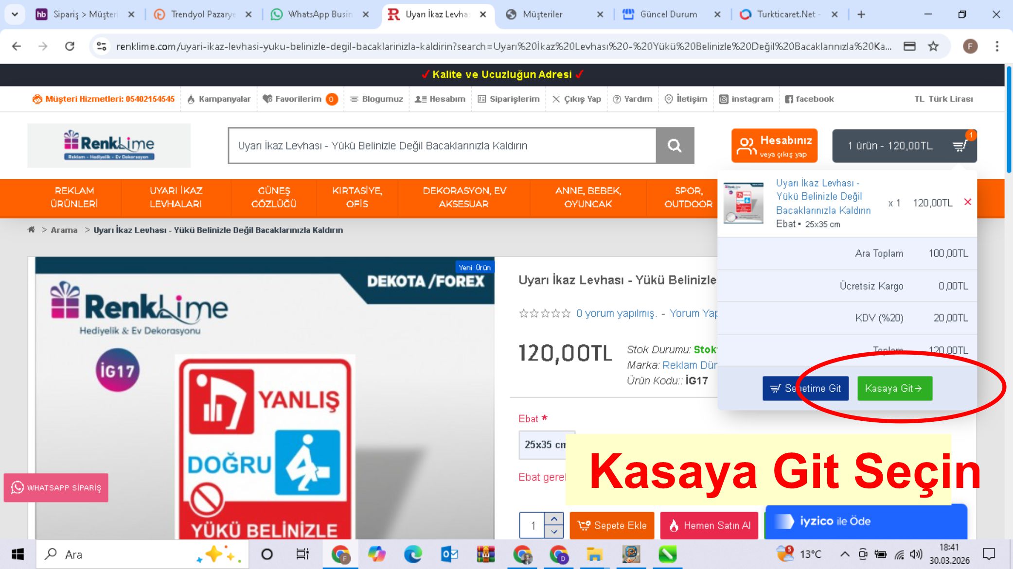Open the tab search chevron

[x=15, y=15]
